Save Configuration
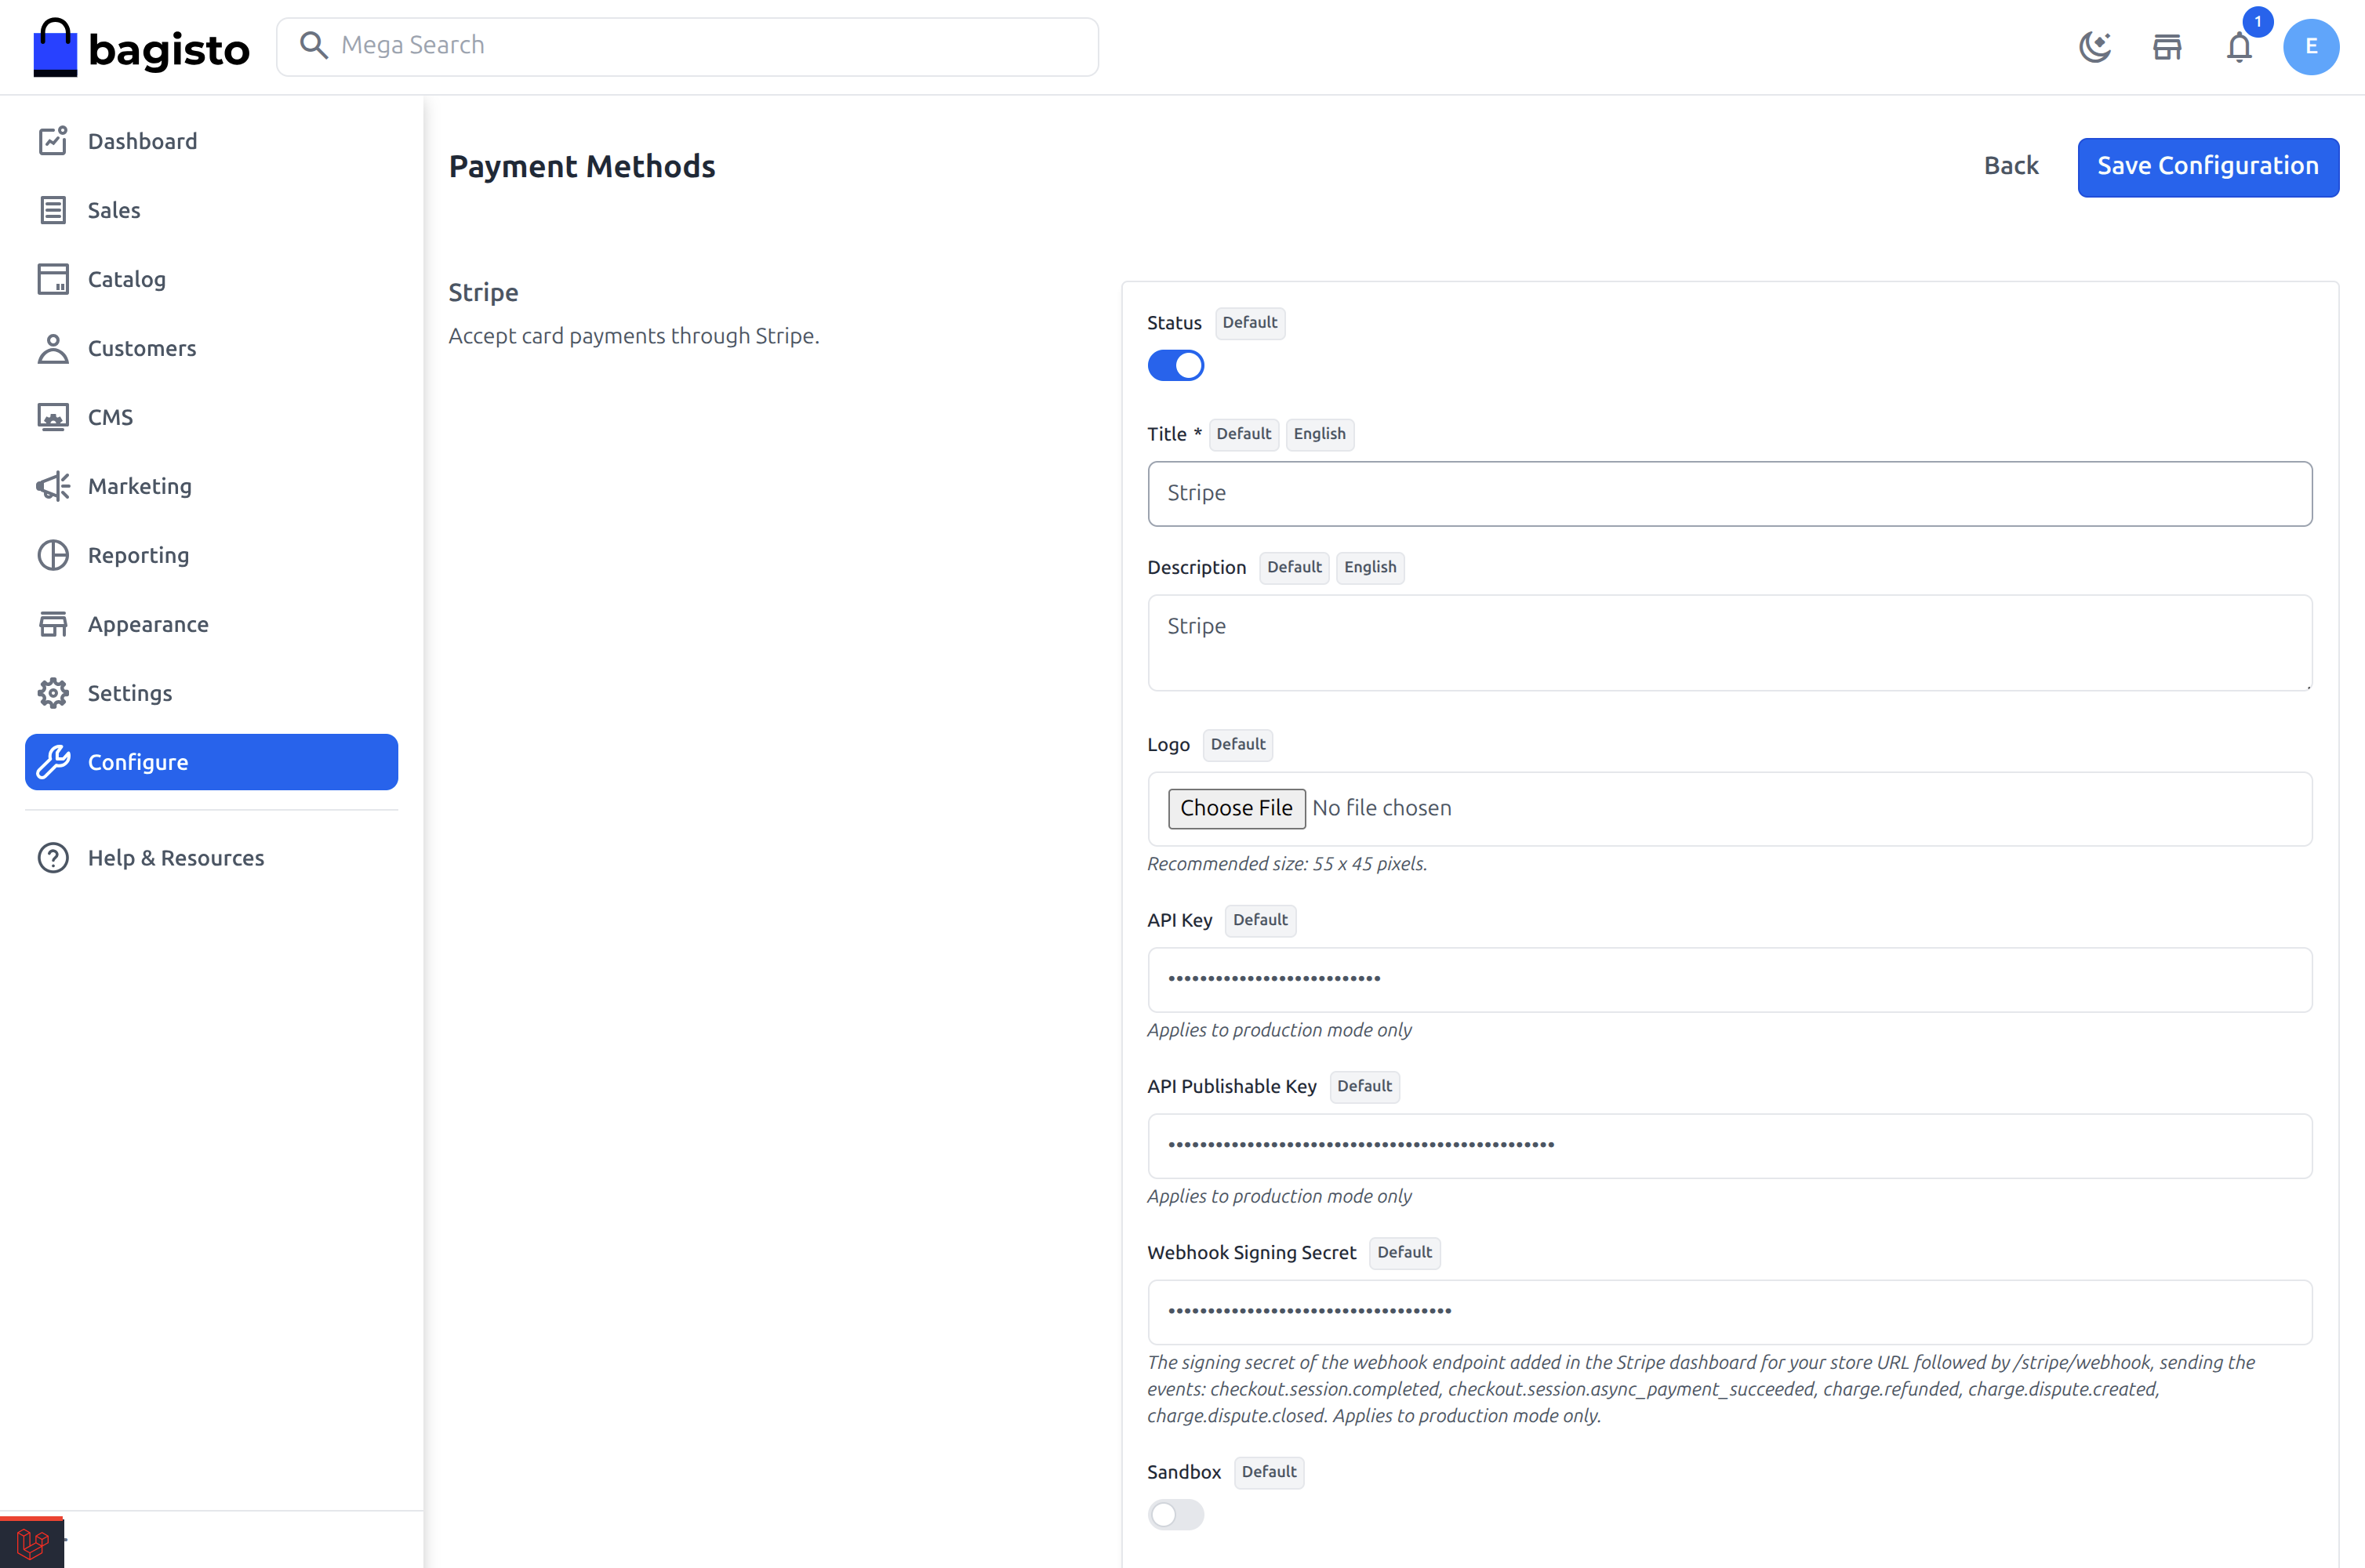The width and height of the screenshot is (2365, 1568). (2208, 167)
